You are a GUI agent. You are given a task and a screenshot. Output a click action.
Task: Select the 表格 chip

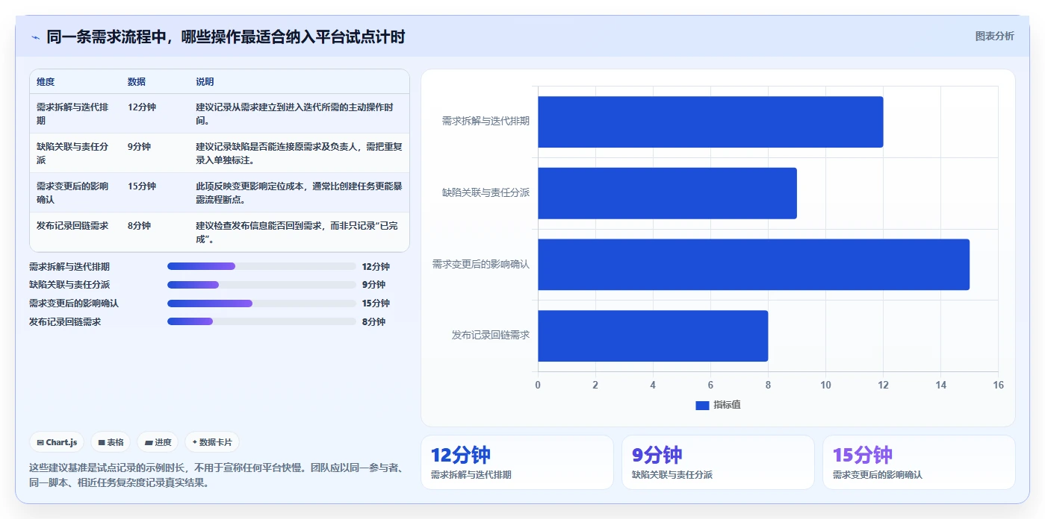111,442
